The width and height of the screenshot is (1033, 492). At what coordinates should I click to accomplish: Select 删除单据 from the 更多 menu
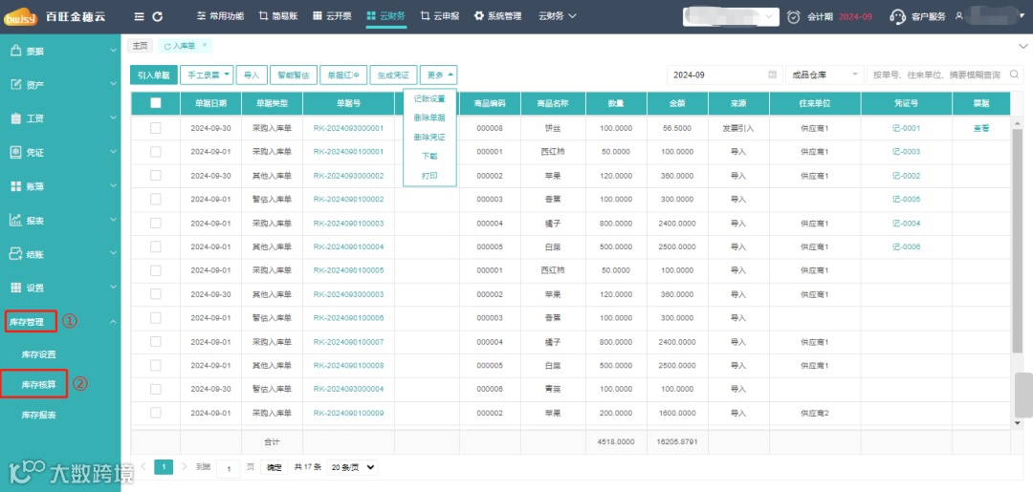pyautogui.click(x=429, y=118)
